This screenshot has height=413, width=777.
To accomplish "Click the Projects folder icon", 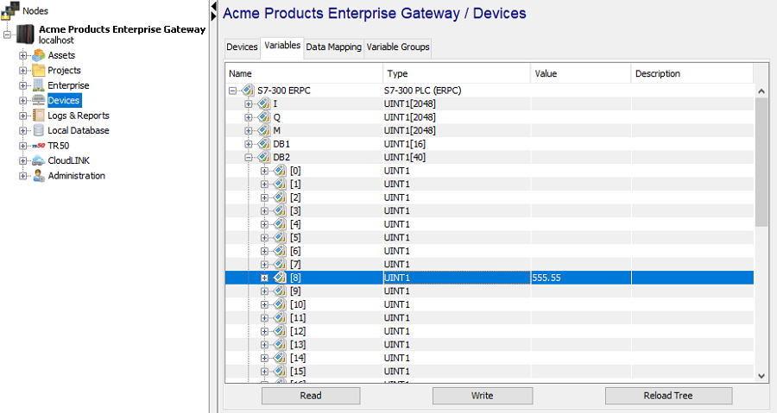I will pyautogui.click(x=39, y=70).
